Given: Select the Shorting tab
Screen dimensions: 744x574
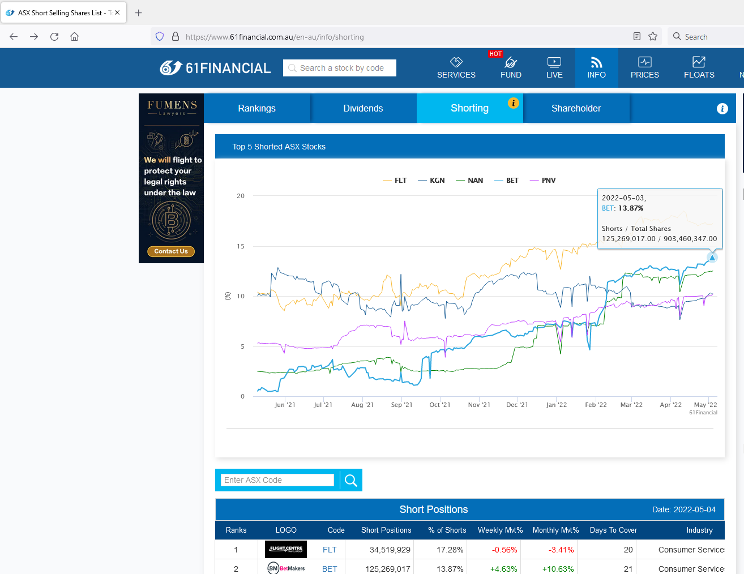Looking at the screenshot, I should 470,108.
